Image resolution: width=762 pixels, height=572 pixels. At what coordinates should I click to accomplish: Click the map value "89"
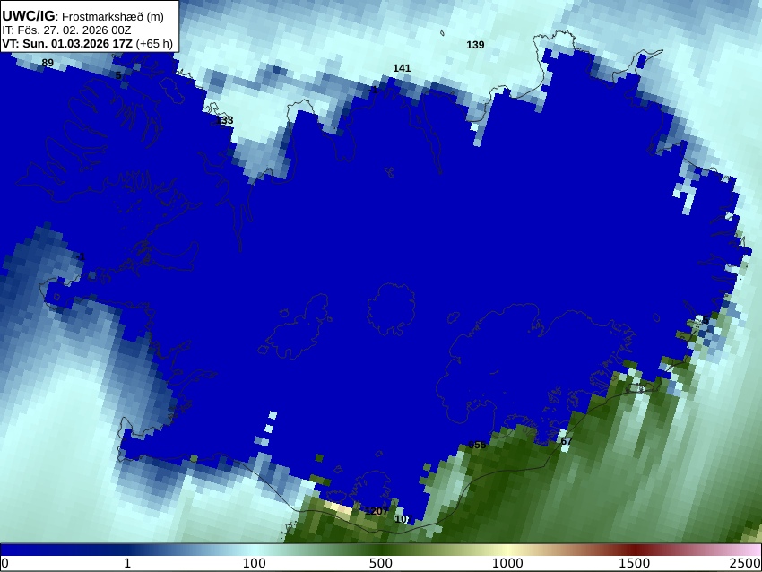tap(48, 63)
